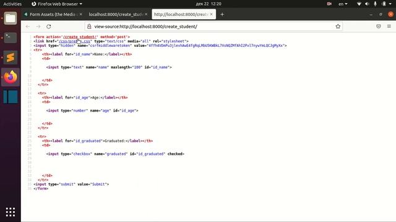Image resolution: width=396 pixels, height=222 pixels.
Task: Click the Graduated: label text
Action: click(x=114, y=141)
